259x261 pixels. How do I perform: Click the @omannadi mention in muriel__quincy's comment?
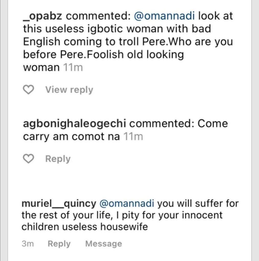pyautogui.click(x=127, y=204)
